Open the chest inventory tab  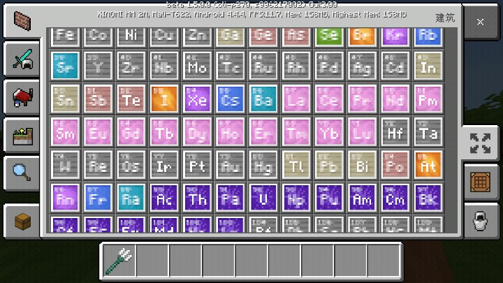click(x=21, y=222)
